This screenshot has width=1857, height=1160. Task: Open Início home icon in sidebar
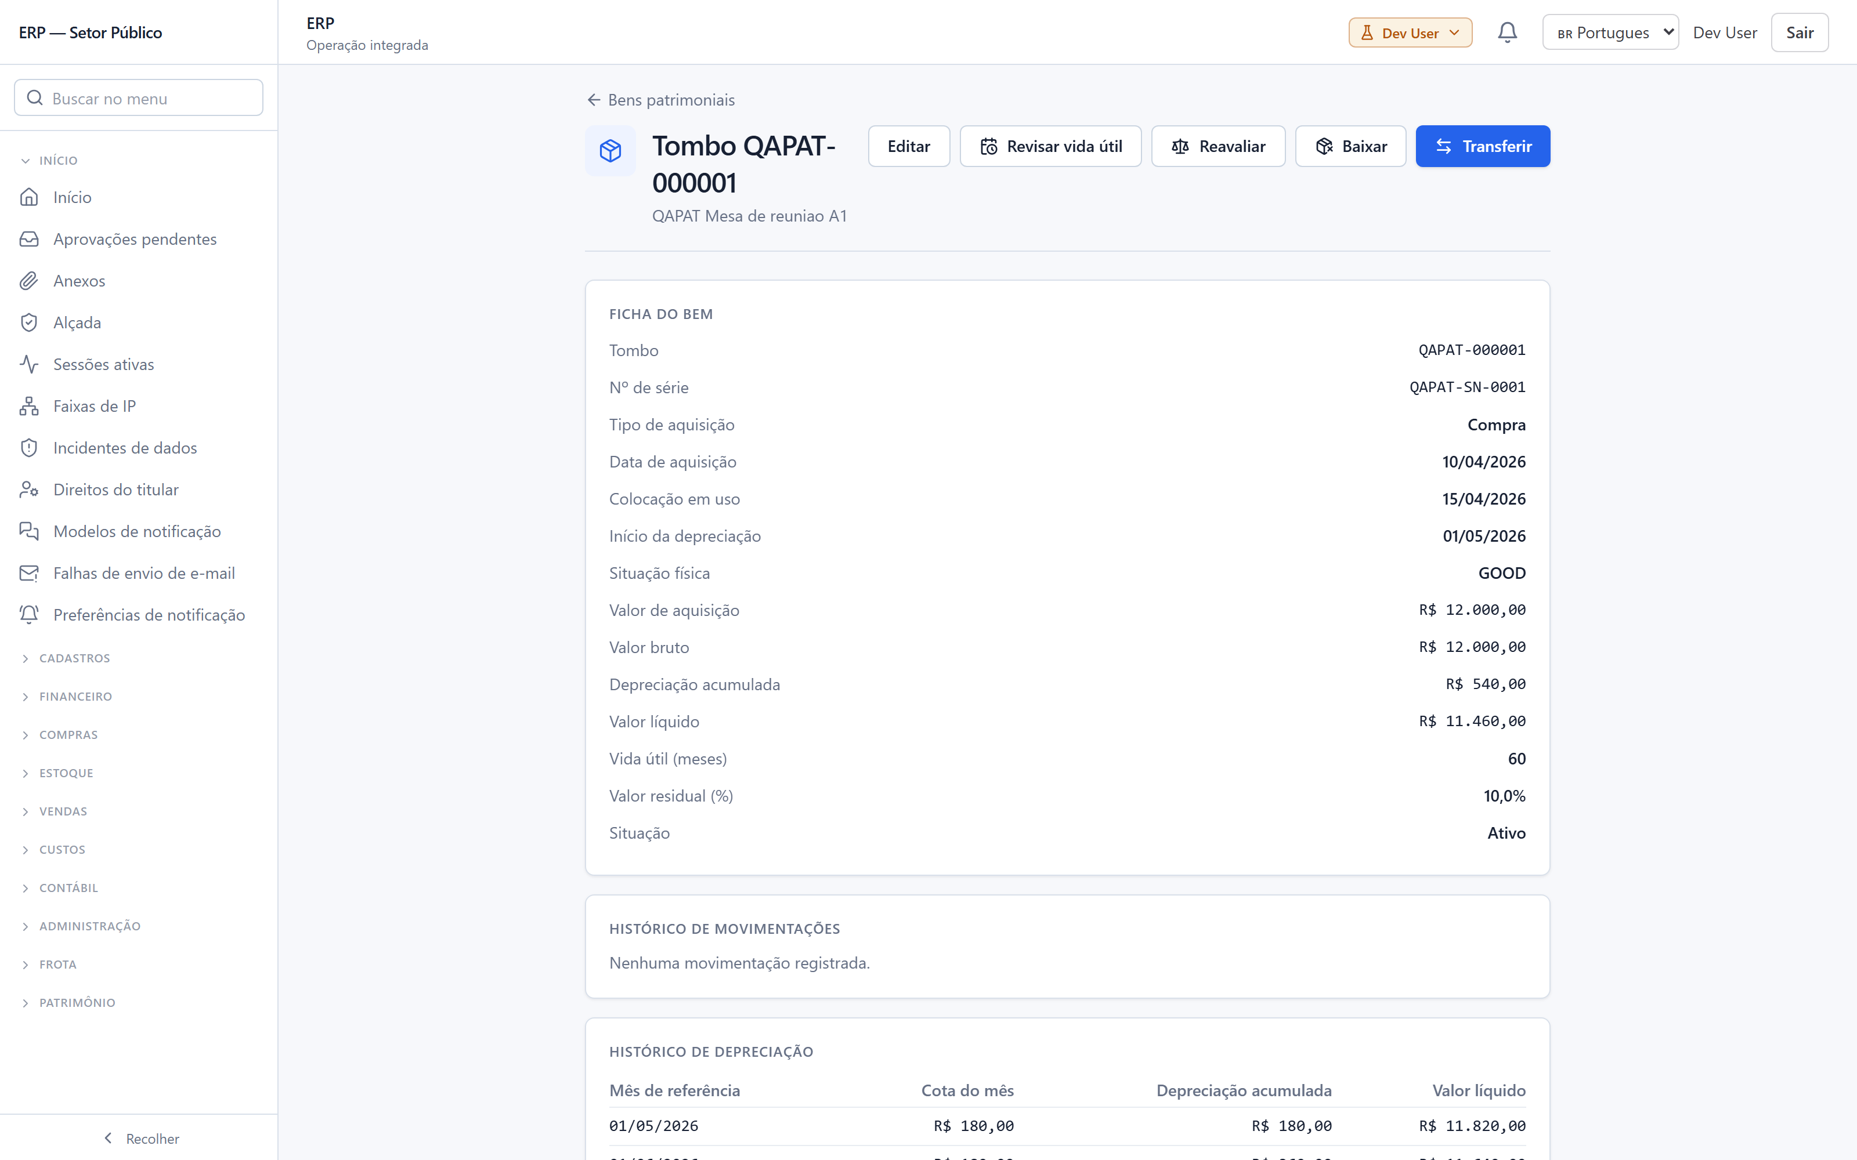tap(29, 197)
